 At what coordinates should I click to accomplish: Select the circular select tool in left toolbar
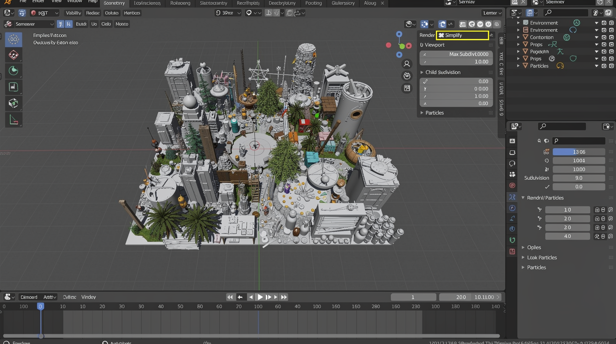13,39
